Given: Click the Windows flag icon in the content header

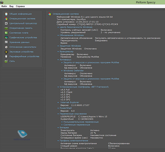Looking at the screenshot, I should coord(49,14).
